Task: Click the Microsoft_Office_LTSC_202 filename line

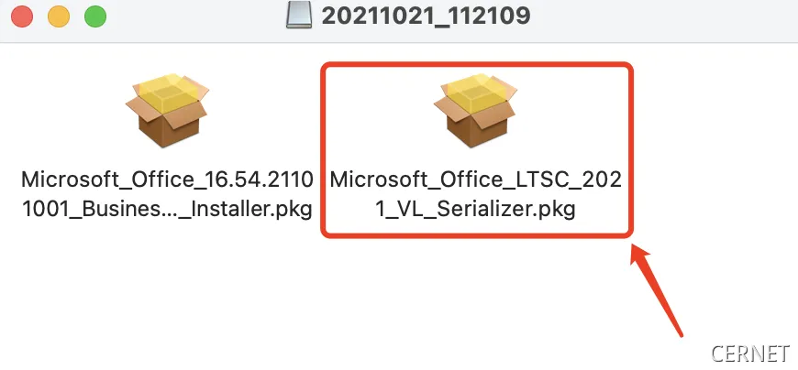Action: click(476, 179)
